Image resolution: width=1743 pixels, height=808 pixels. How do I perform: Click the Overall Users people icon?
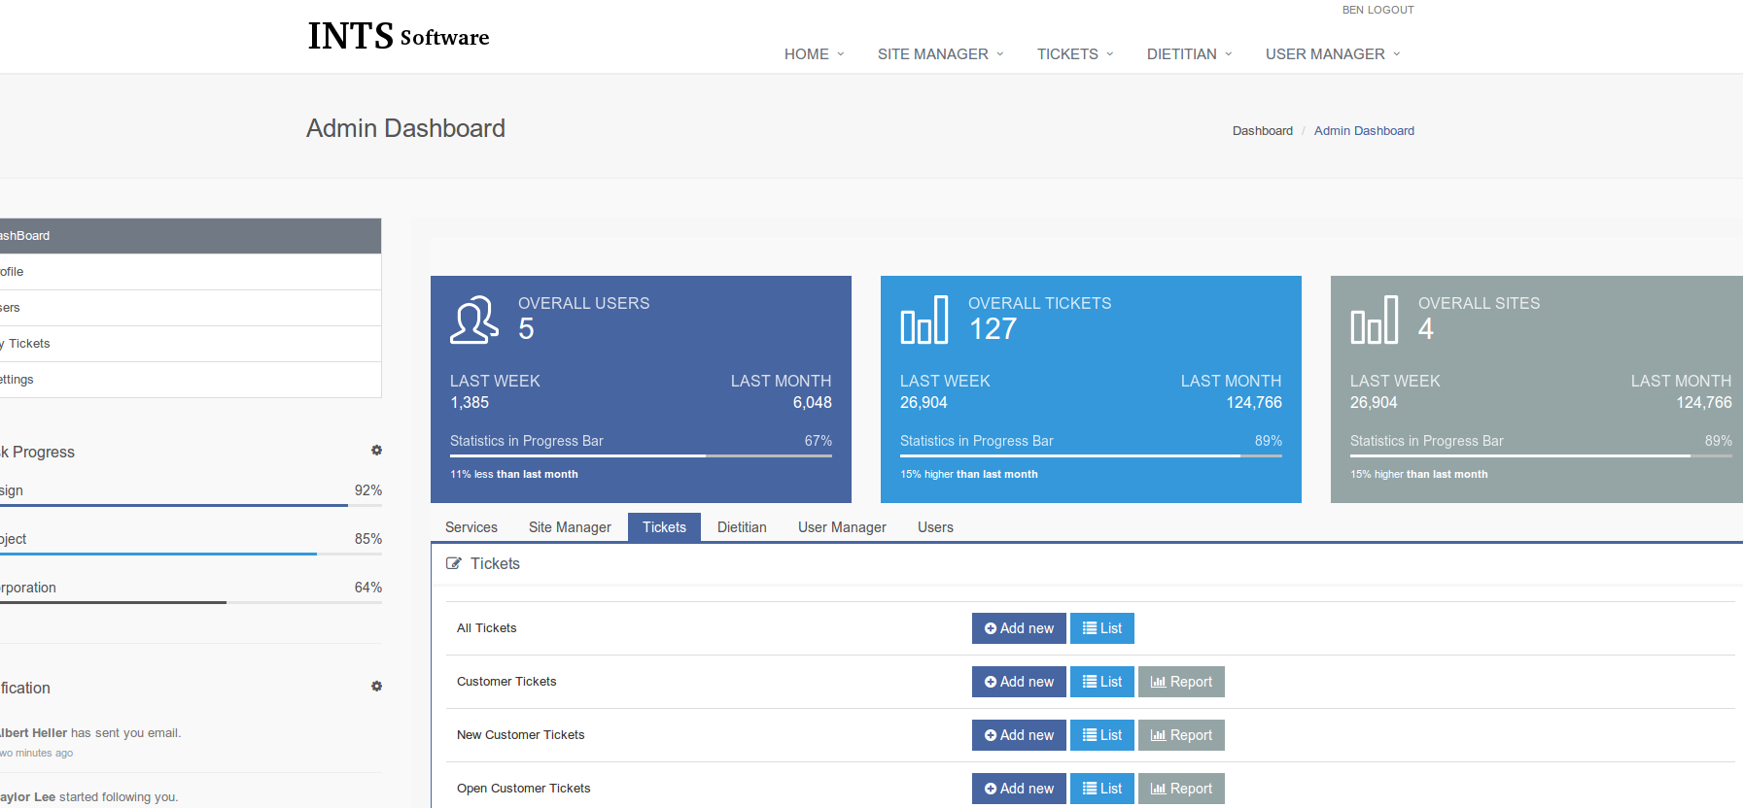(x=473, y=320)
